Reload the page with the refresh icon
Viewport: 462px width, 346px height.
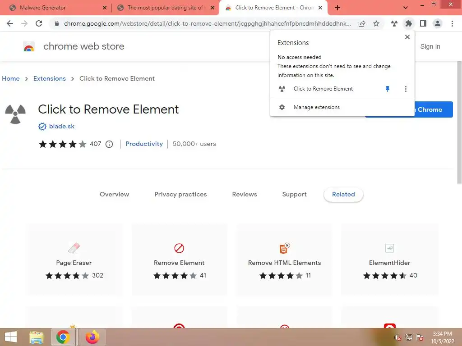click(x=39, y=23)
